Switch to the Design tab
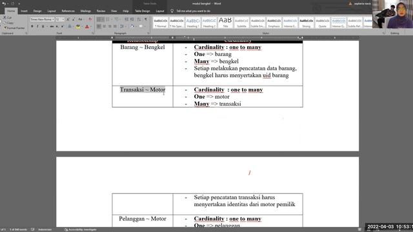Viewport: 413px width, 232px height. 37,11
